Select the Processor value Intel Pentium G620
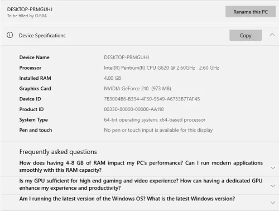Viewport: 279px width, 212px height. coord(161,68)
